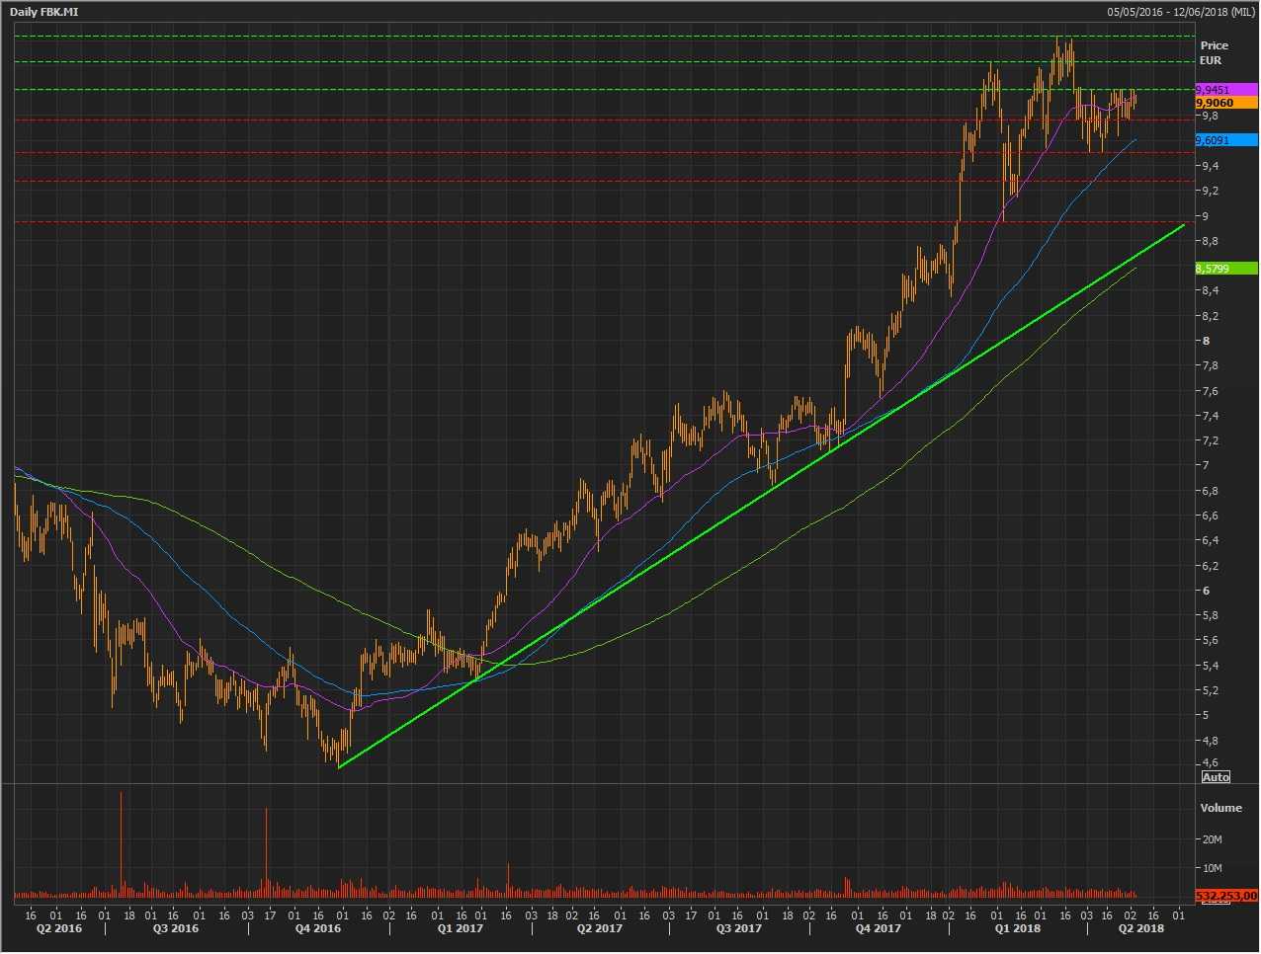Click the Volume pane label

coord(1220,808)
